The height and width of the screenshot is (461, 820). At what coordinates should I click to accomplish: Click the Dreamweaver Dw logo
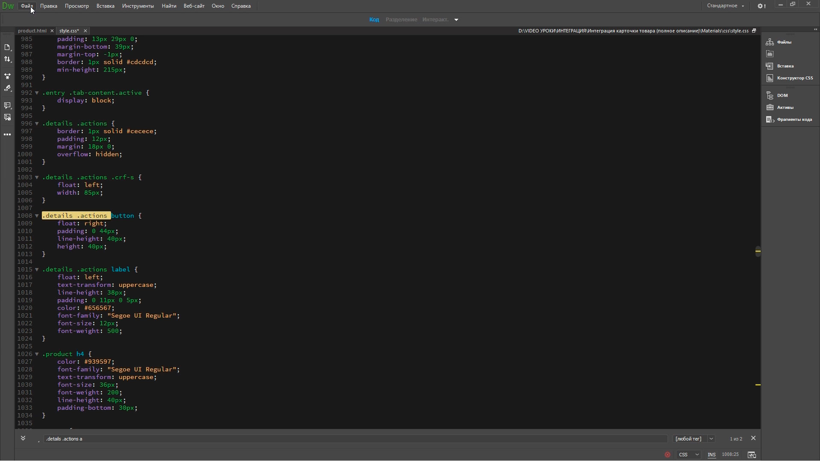tap(8, 6)
